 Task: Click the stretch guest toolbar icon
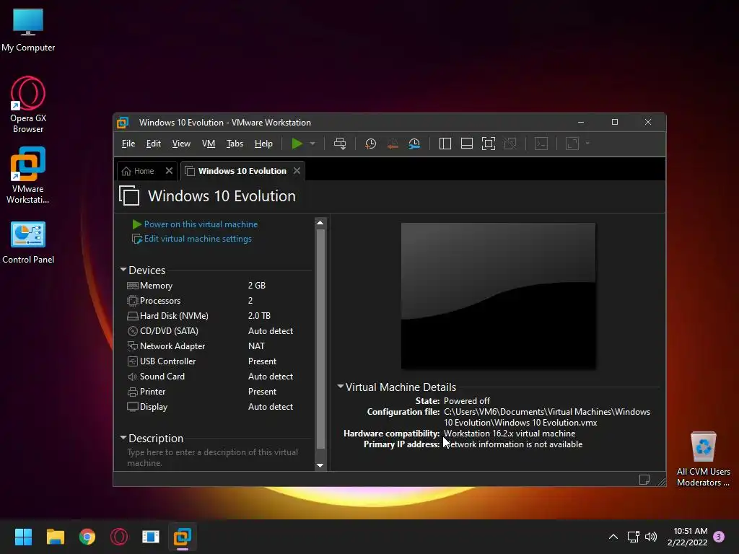(x=572, y=144)
